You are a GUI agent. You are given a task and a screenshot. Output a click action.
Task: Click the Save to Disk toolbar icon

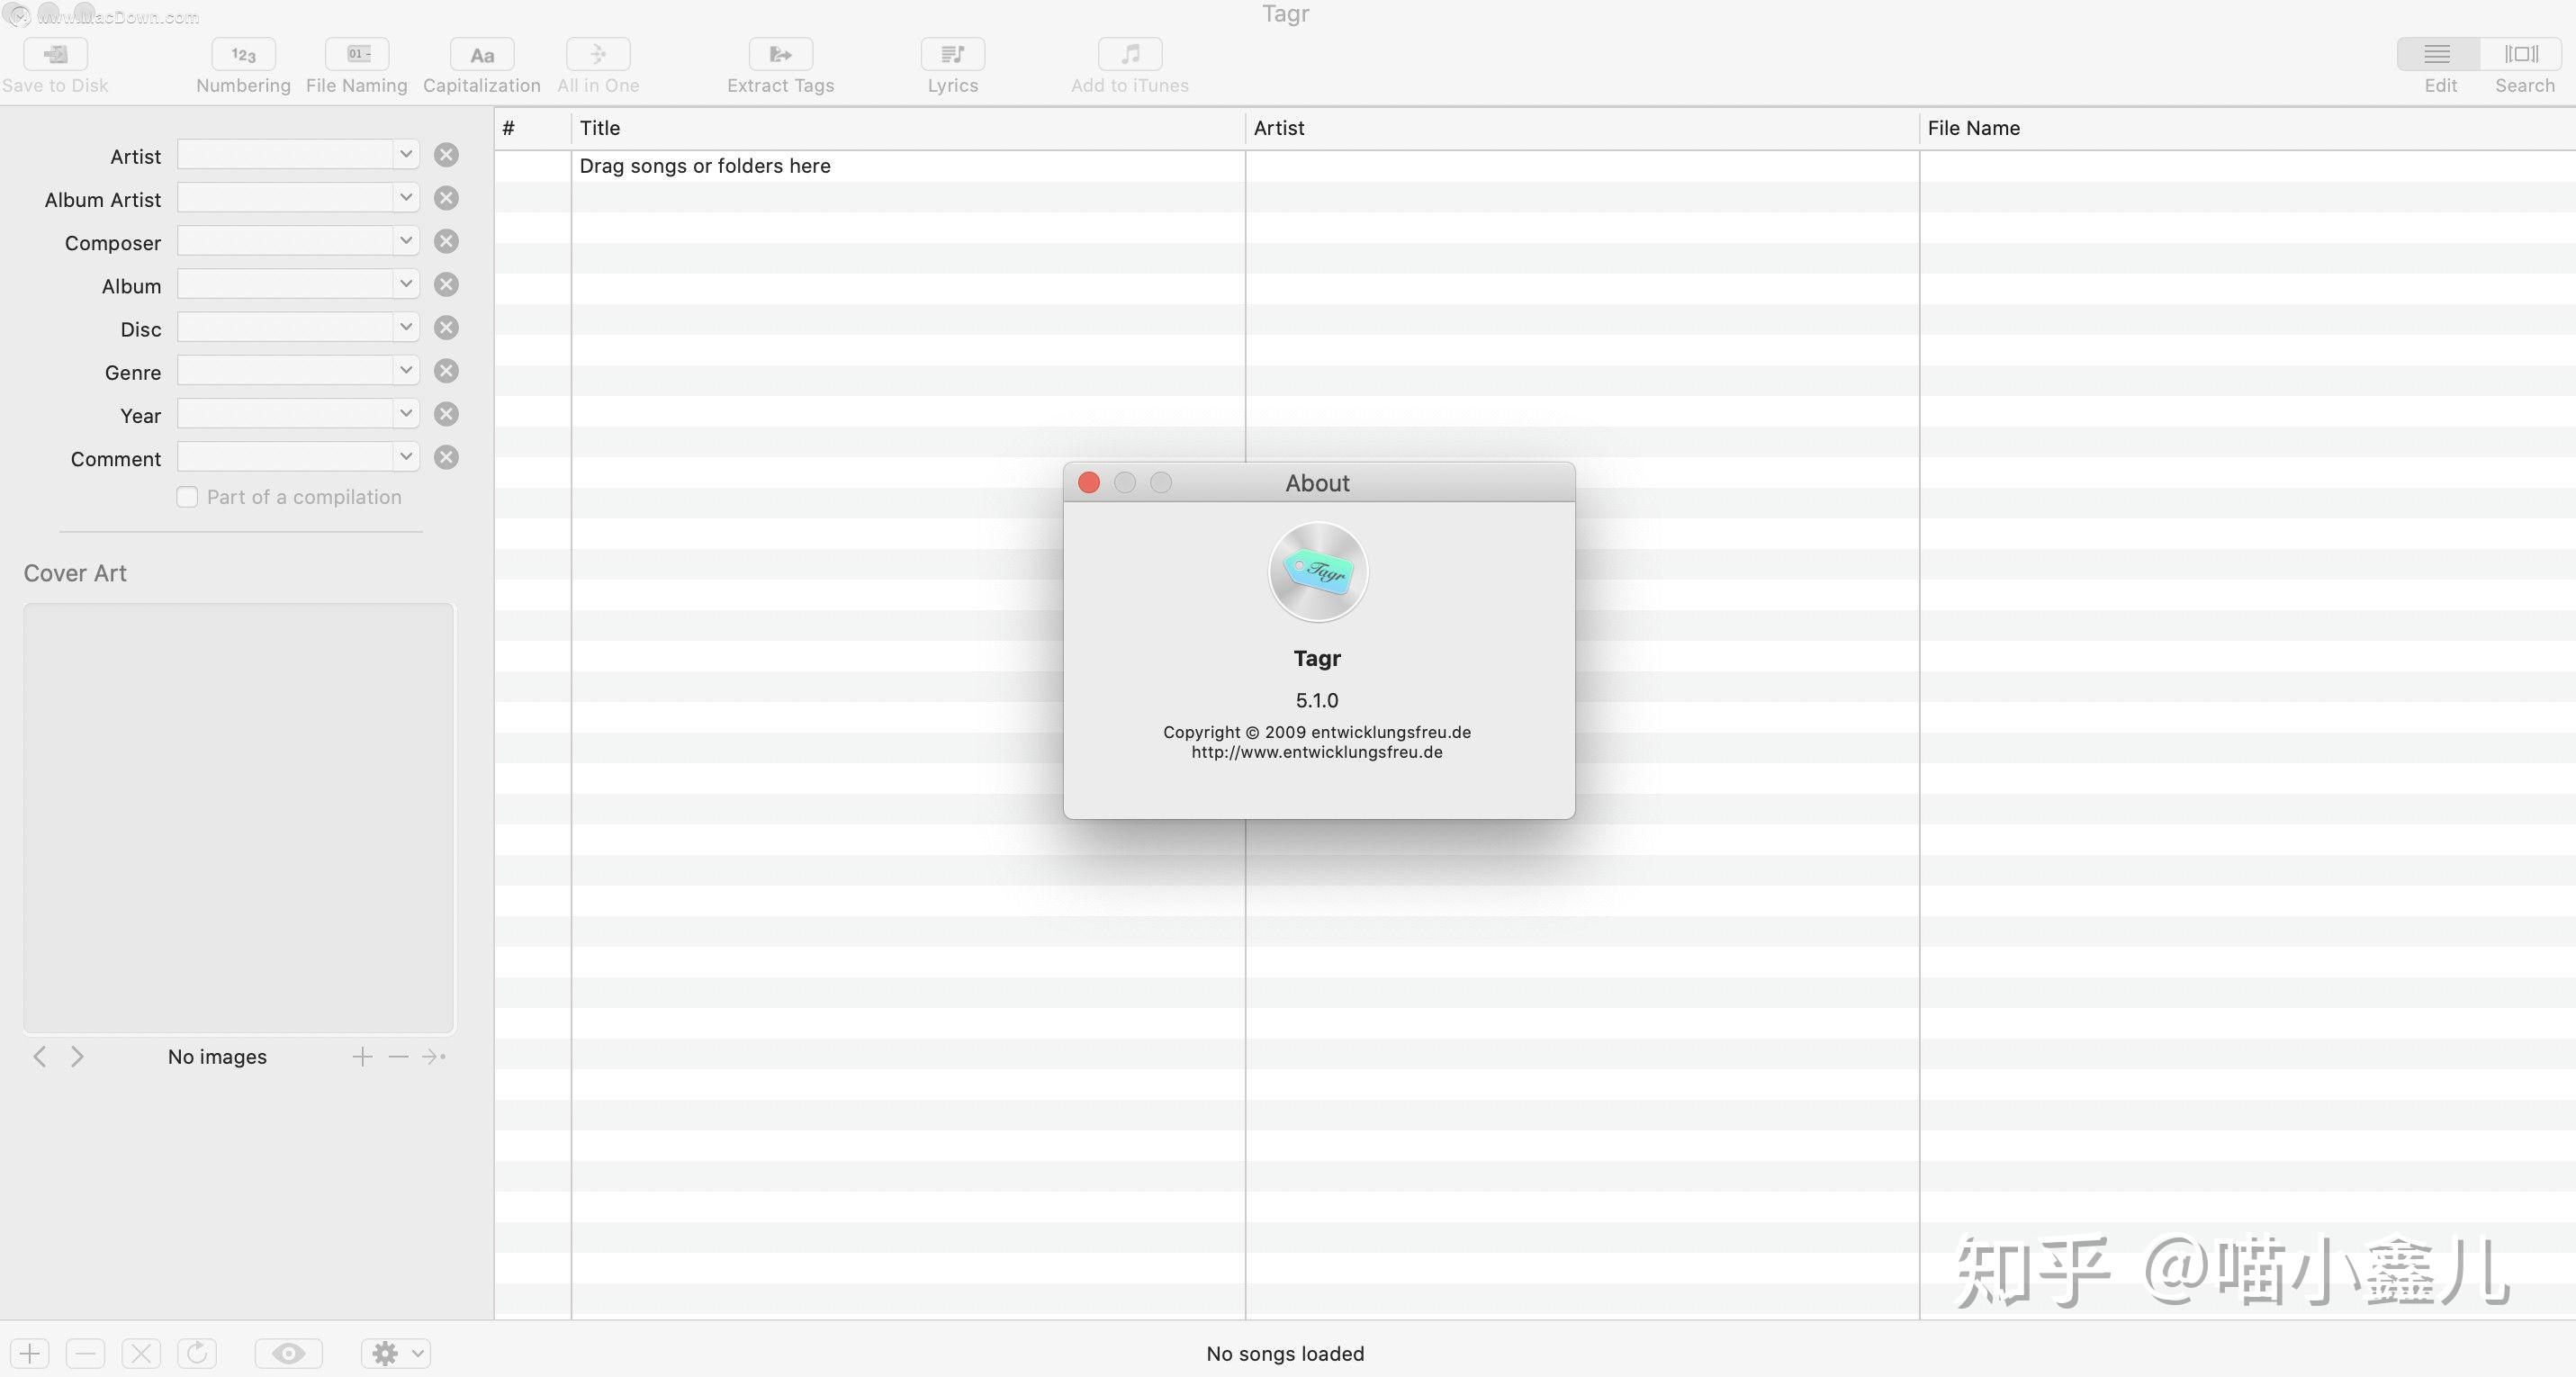[x=55, y=54]
